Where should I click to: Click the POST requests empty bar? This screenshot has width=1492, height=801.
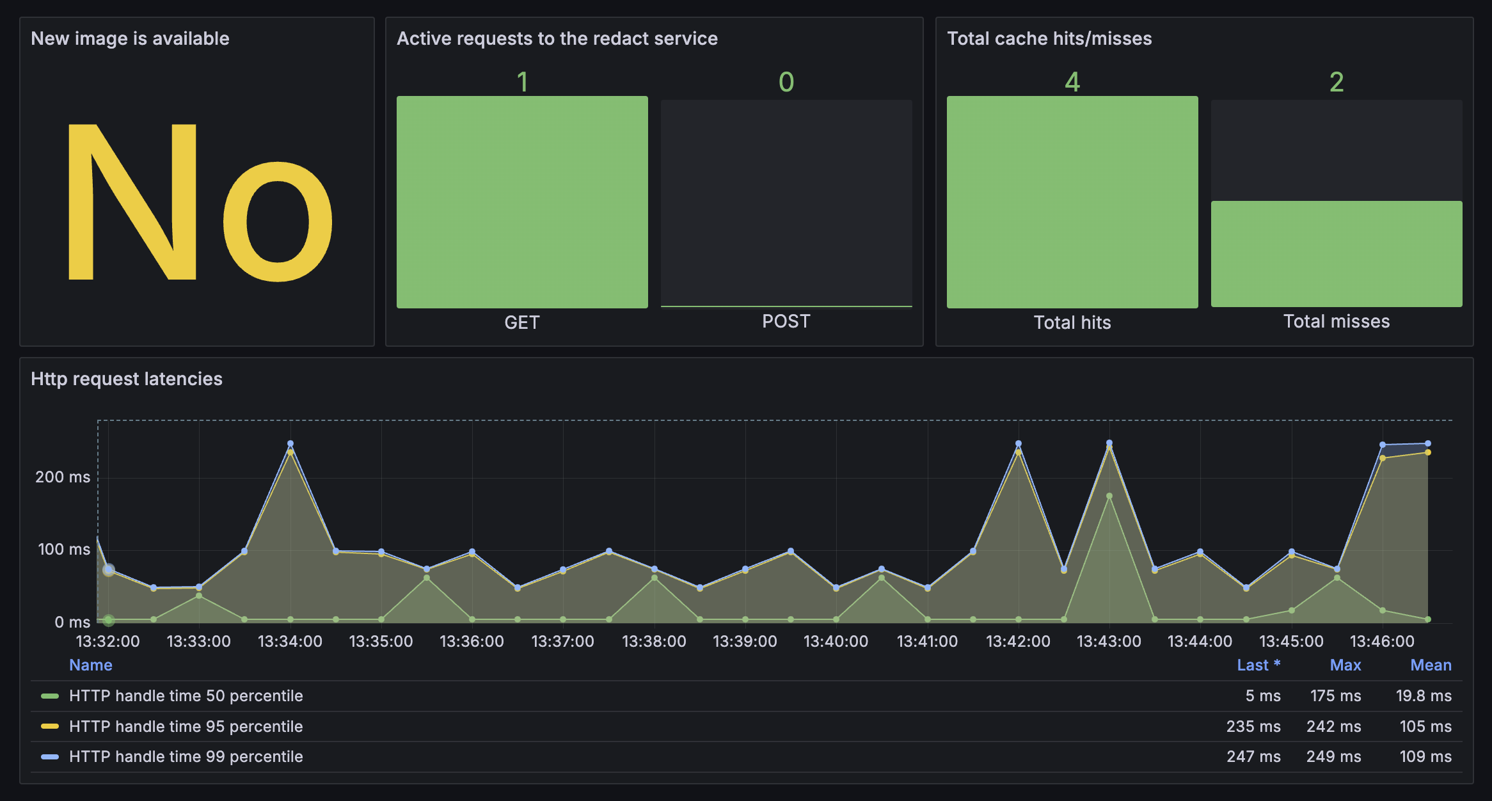(x=786, y=202)
